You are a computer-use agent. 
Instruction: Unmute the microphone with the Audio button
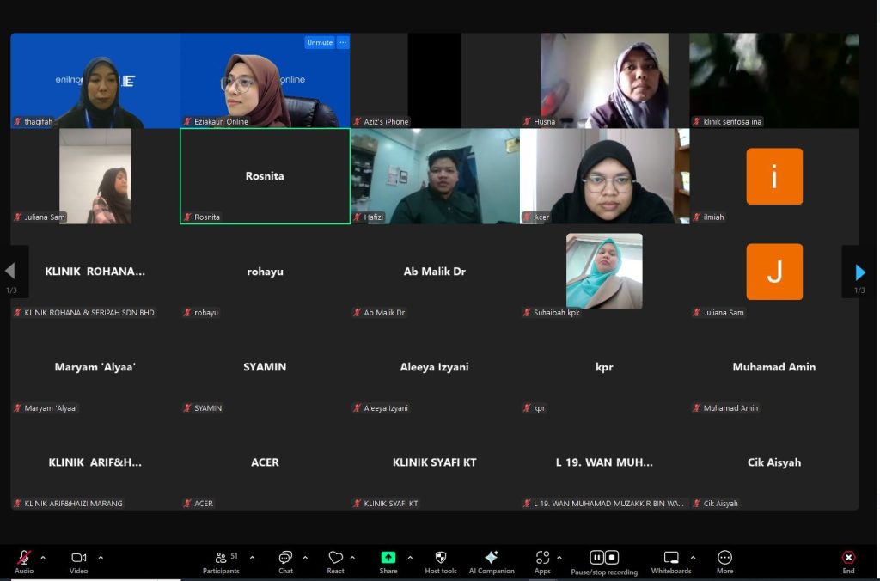tap(24, 558)
